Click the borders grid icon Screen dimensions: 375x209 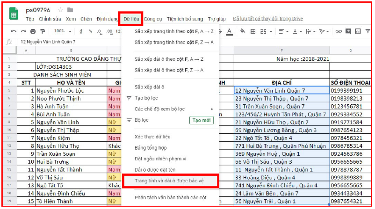tap(253, 31)
